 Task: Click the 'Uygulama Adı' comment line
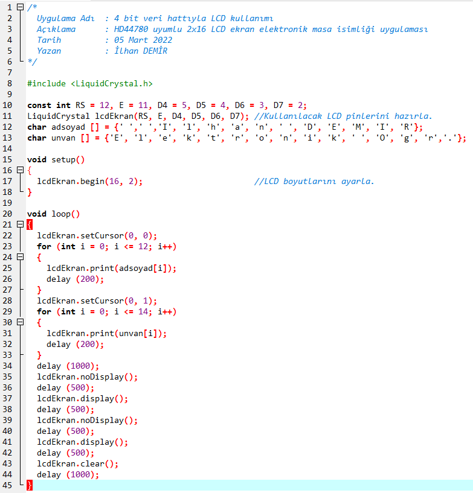point(155,18)
